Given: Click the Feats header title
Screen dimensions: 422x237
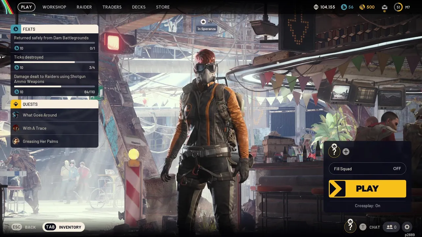Looking at the screenshot, I should tap(29, 29).
